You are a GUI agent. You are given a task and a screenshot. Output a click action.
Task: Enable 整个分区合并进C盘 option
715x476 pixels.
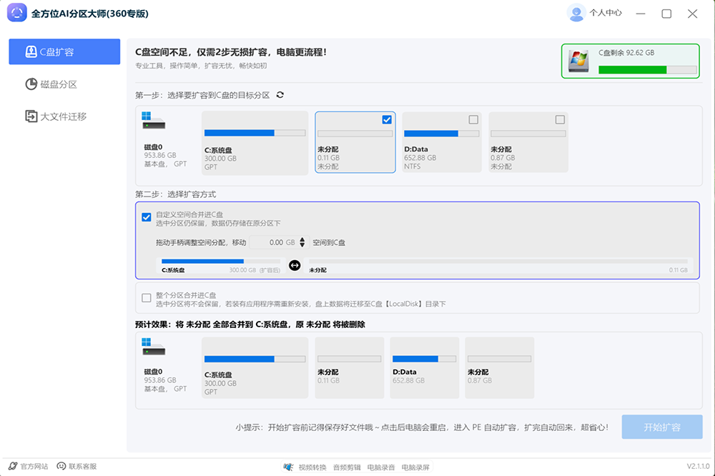coord(147,298)
